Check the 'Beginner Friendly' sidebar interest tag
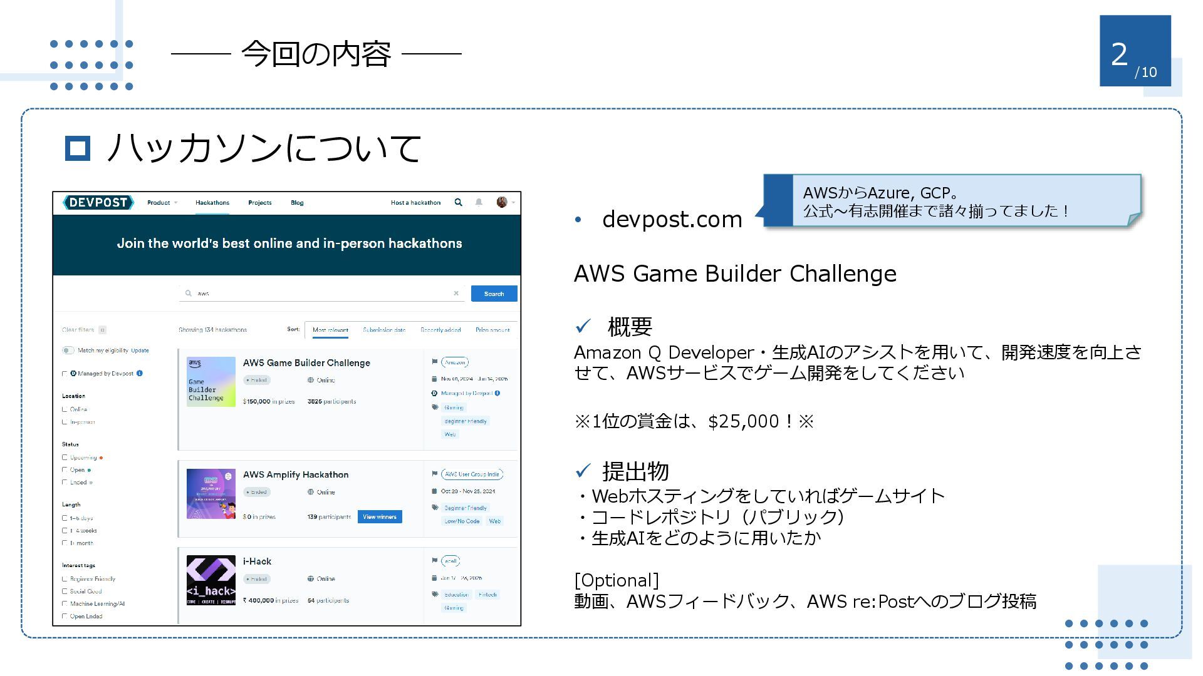Image resolution: width=1203 pixels, height=676 pixels. 65,579
